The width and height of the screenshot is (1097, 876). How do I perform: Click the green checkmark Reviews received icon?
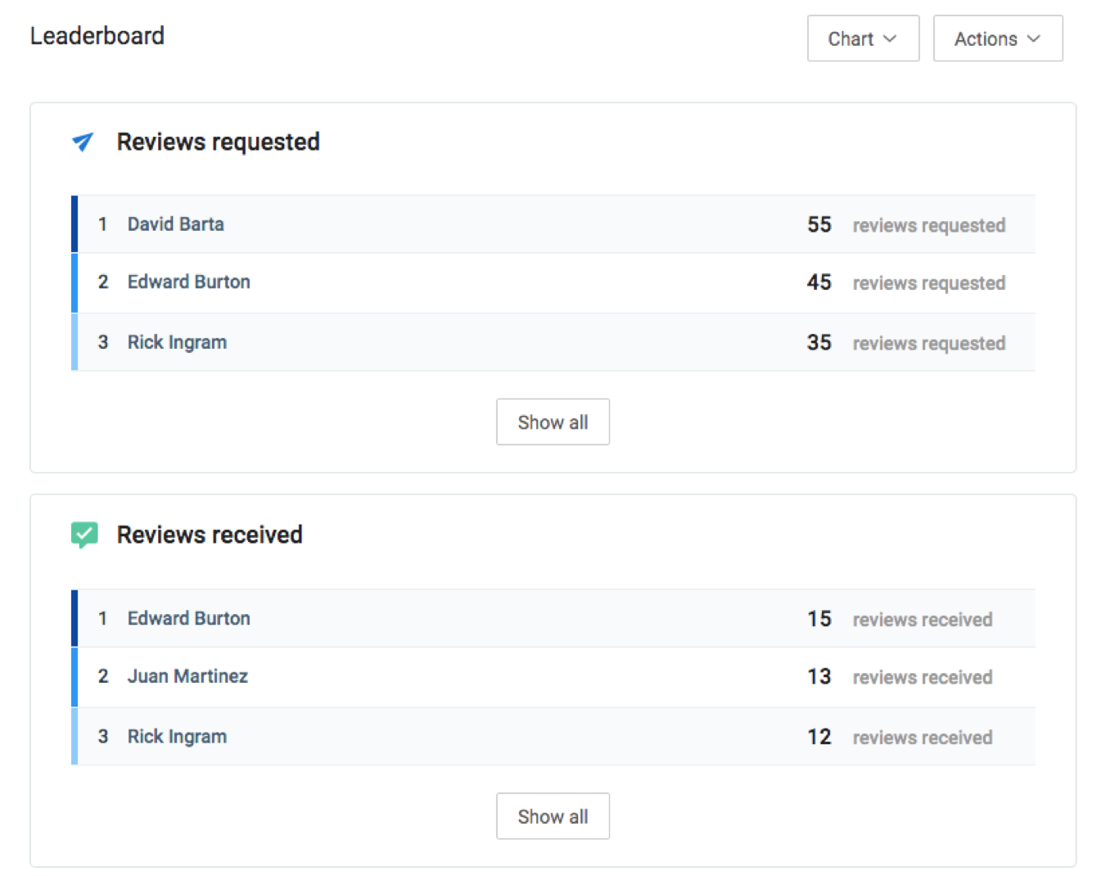[84, 535]
